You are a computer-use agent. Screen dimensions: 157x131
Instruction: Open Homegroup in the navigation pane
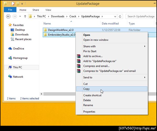pos(20,58)
